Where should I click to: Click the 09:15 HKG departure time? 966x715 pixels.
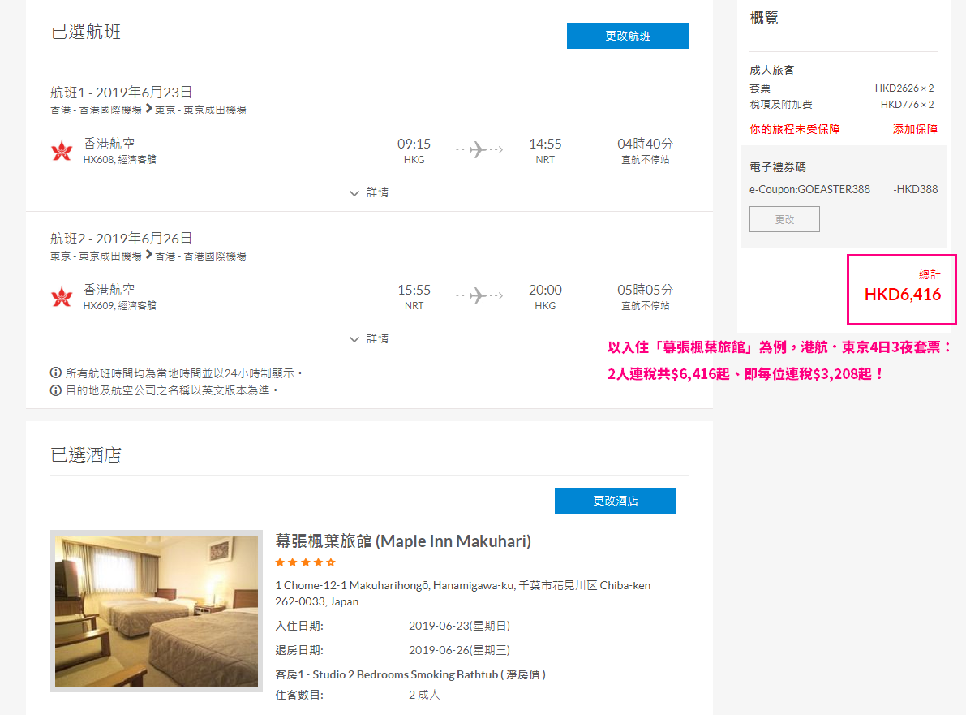click(414, 150)
